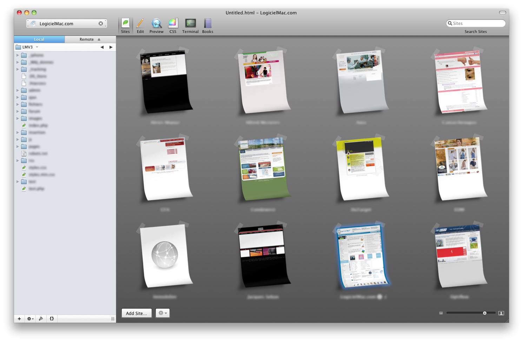Viewport: 523px width, 342px height.
Task: Focus the Search Sites input field
Action: point(476,23)
